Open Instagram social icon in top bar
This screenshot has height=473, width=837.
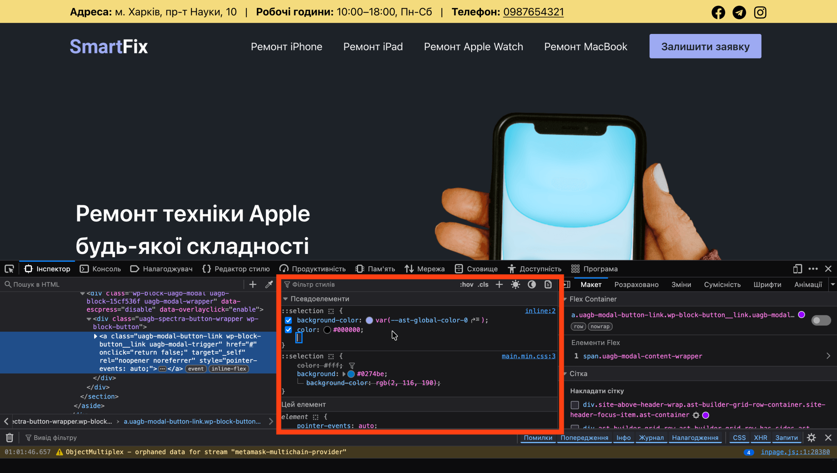tap(760, 12)
